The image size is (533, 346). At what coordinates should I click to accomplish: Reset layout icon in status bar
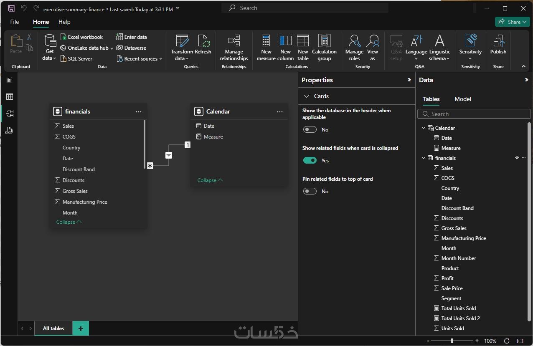(507, 341)
